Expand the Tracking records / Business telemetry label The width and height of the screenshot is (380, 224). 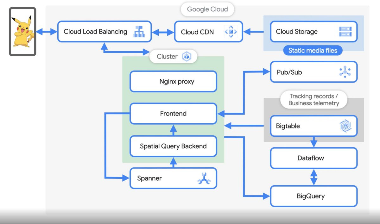(313, 99)
